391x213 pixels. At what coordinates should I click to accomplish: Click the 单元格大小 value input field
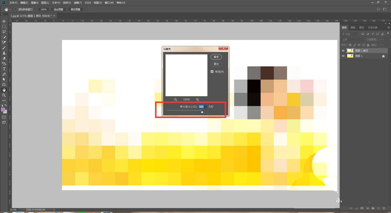click(x=201, y=106)
